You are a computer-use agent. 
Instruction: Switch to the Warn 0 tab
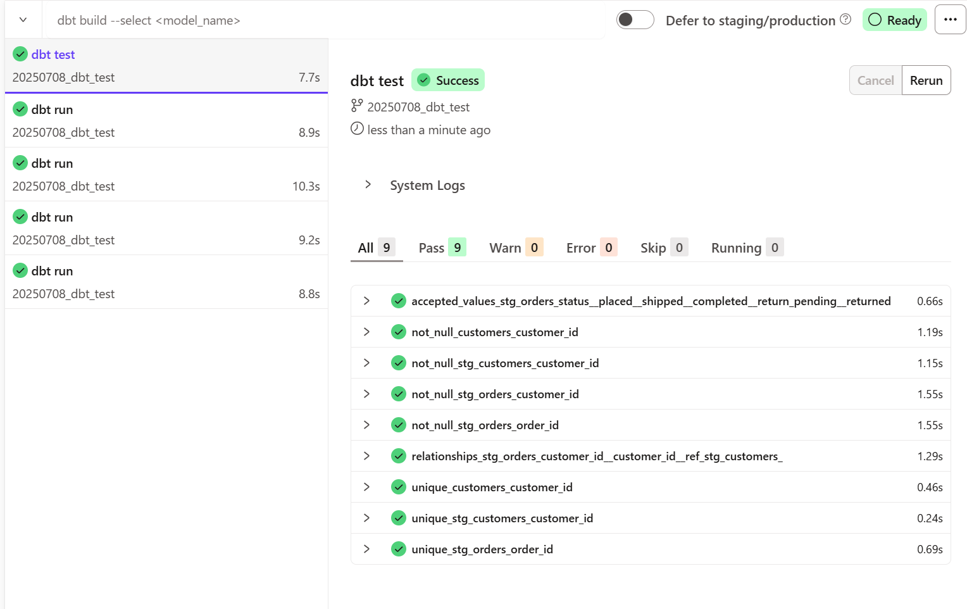point(516,248)
